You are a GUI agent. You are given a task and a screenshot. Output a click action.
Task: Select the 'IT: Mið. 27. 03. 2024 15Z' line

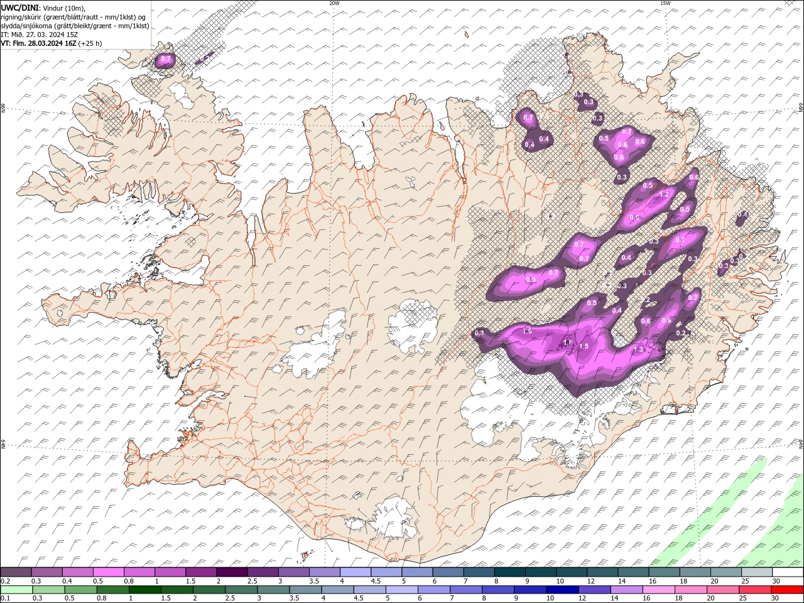coord(38,35)
